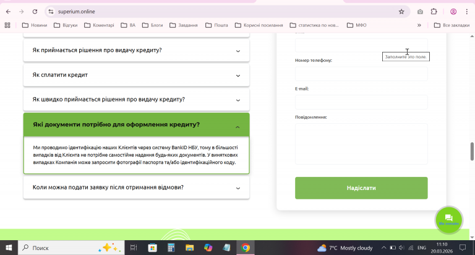This screenshot has width=475, height=255.
Task: Expand 'Коли можна подати заявку після отримання відмови?'
Action: click(x=136, y=188)
